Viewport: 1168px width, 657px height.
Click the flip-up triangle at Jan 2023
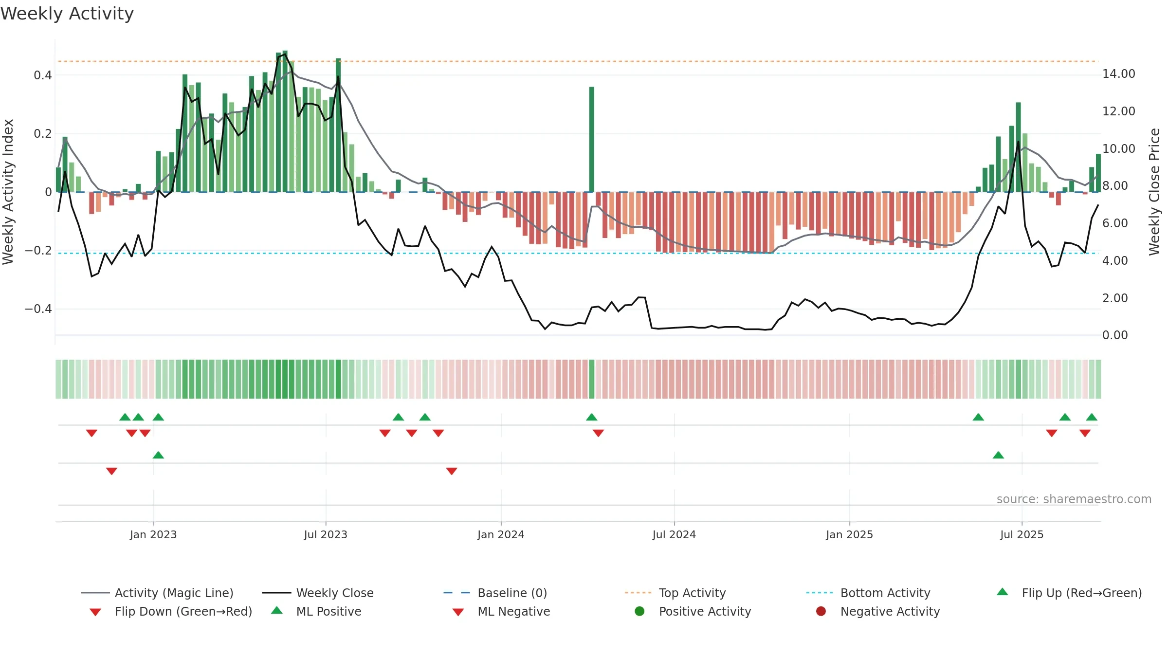158,417
